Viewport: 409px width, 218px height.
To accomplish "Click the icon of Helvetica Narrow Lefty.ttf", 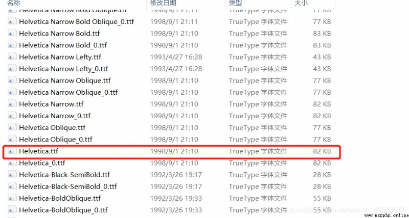I will tap(12, 57).
